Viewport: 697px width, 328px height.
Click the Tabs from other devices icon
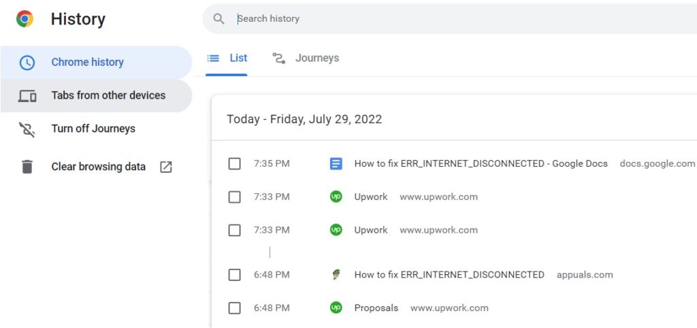pyautogui.click(x=27, y=96)
